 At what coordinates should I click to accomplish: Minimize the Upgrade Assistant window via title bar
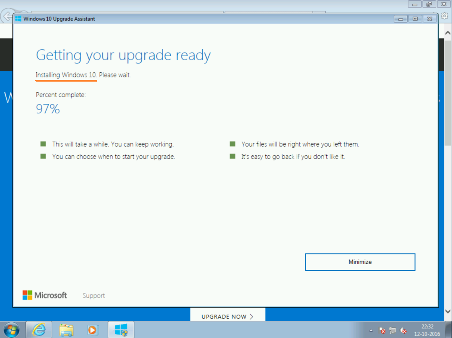400,19
